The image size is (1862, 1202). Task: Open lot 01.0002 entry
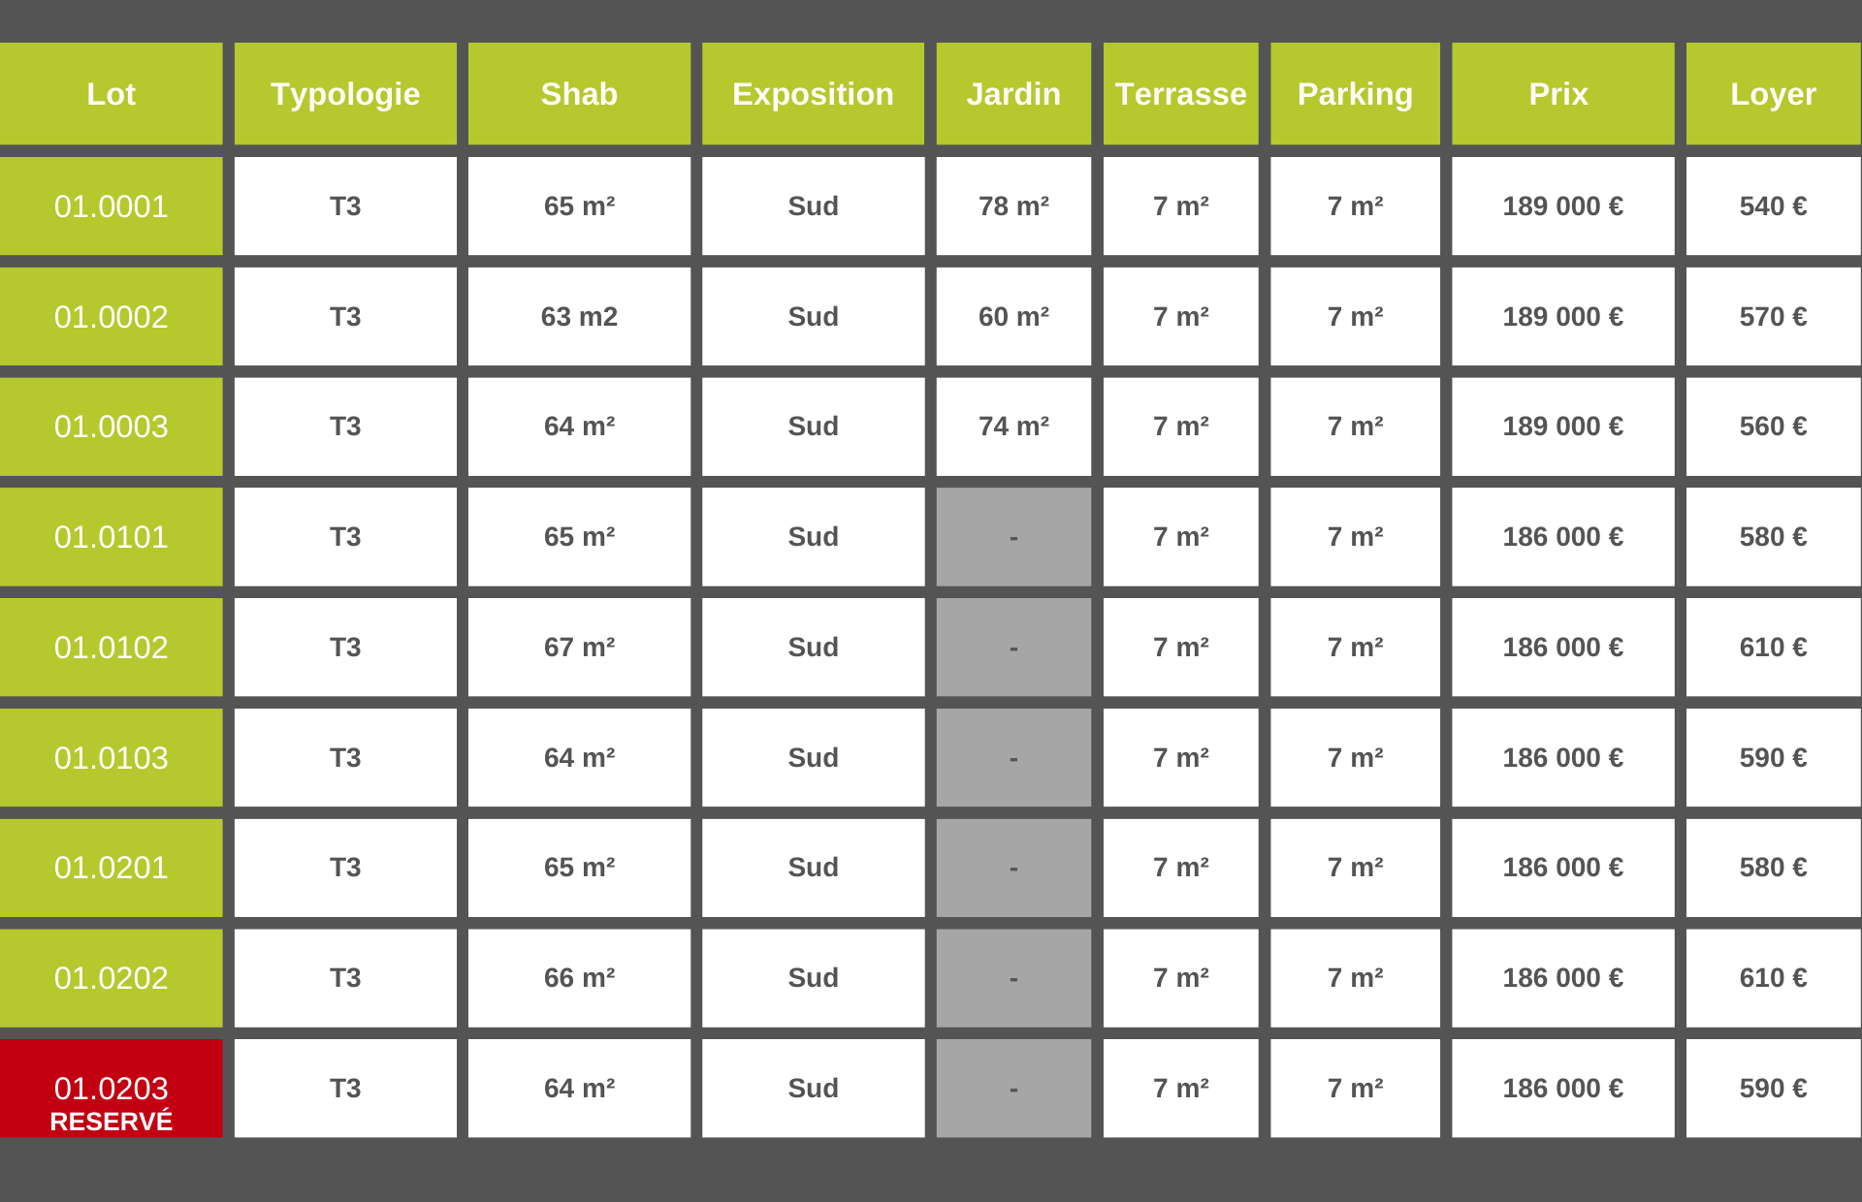pyautogui.click(x=111, y=317)
